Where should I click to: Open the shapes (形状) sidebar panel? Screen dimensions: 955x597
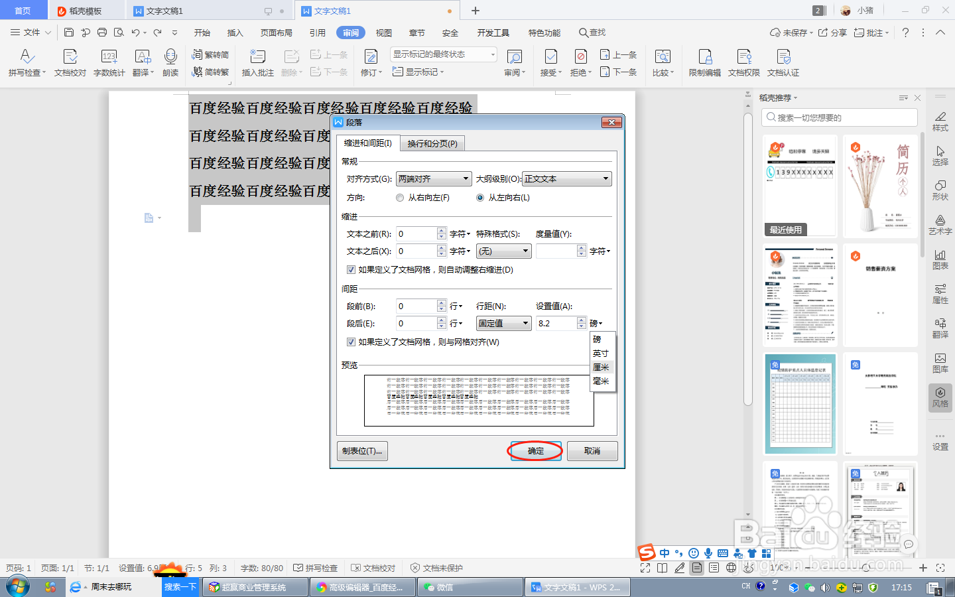tap(940, 190)
